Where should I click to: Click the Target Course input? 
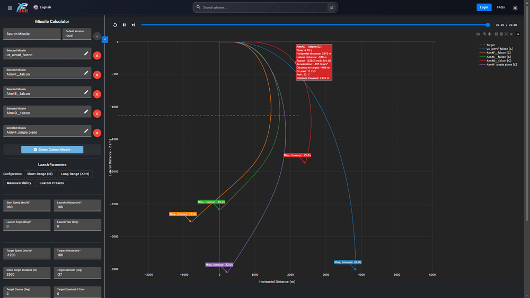(26, 292)
